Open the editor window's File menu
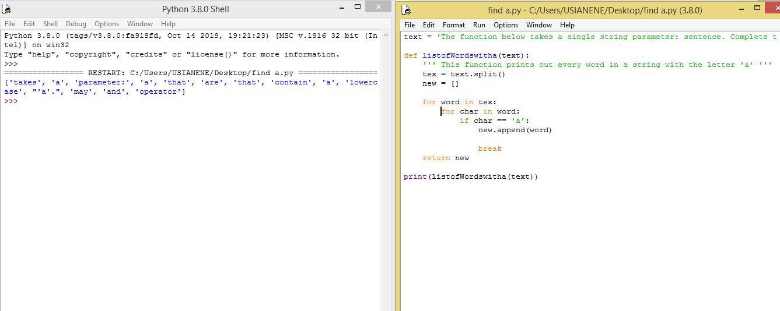 [410, 25]
